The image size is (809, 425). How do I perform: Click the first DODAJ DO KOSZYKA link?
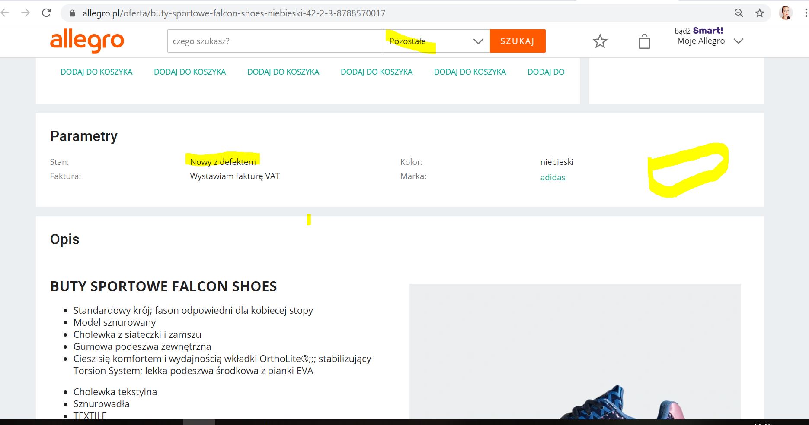click(x=96, y=72)
